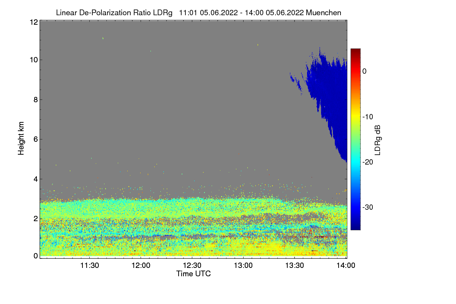
Task: Click the 12:30 time tick label
Action: tap(192, 266)
